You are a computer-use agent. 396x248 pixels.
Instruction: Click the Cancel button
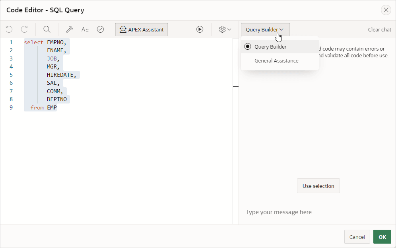[357, 237]
